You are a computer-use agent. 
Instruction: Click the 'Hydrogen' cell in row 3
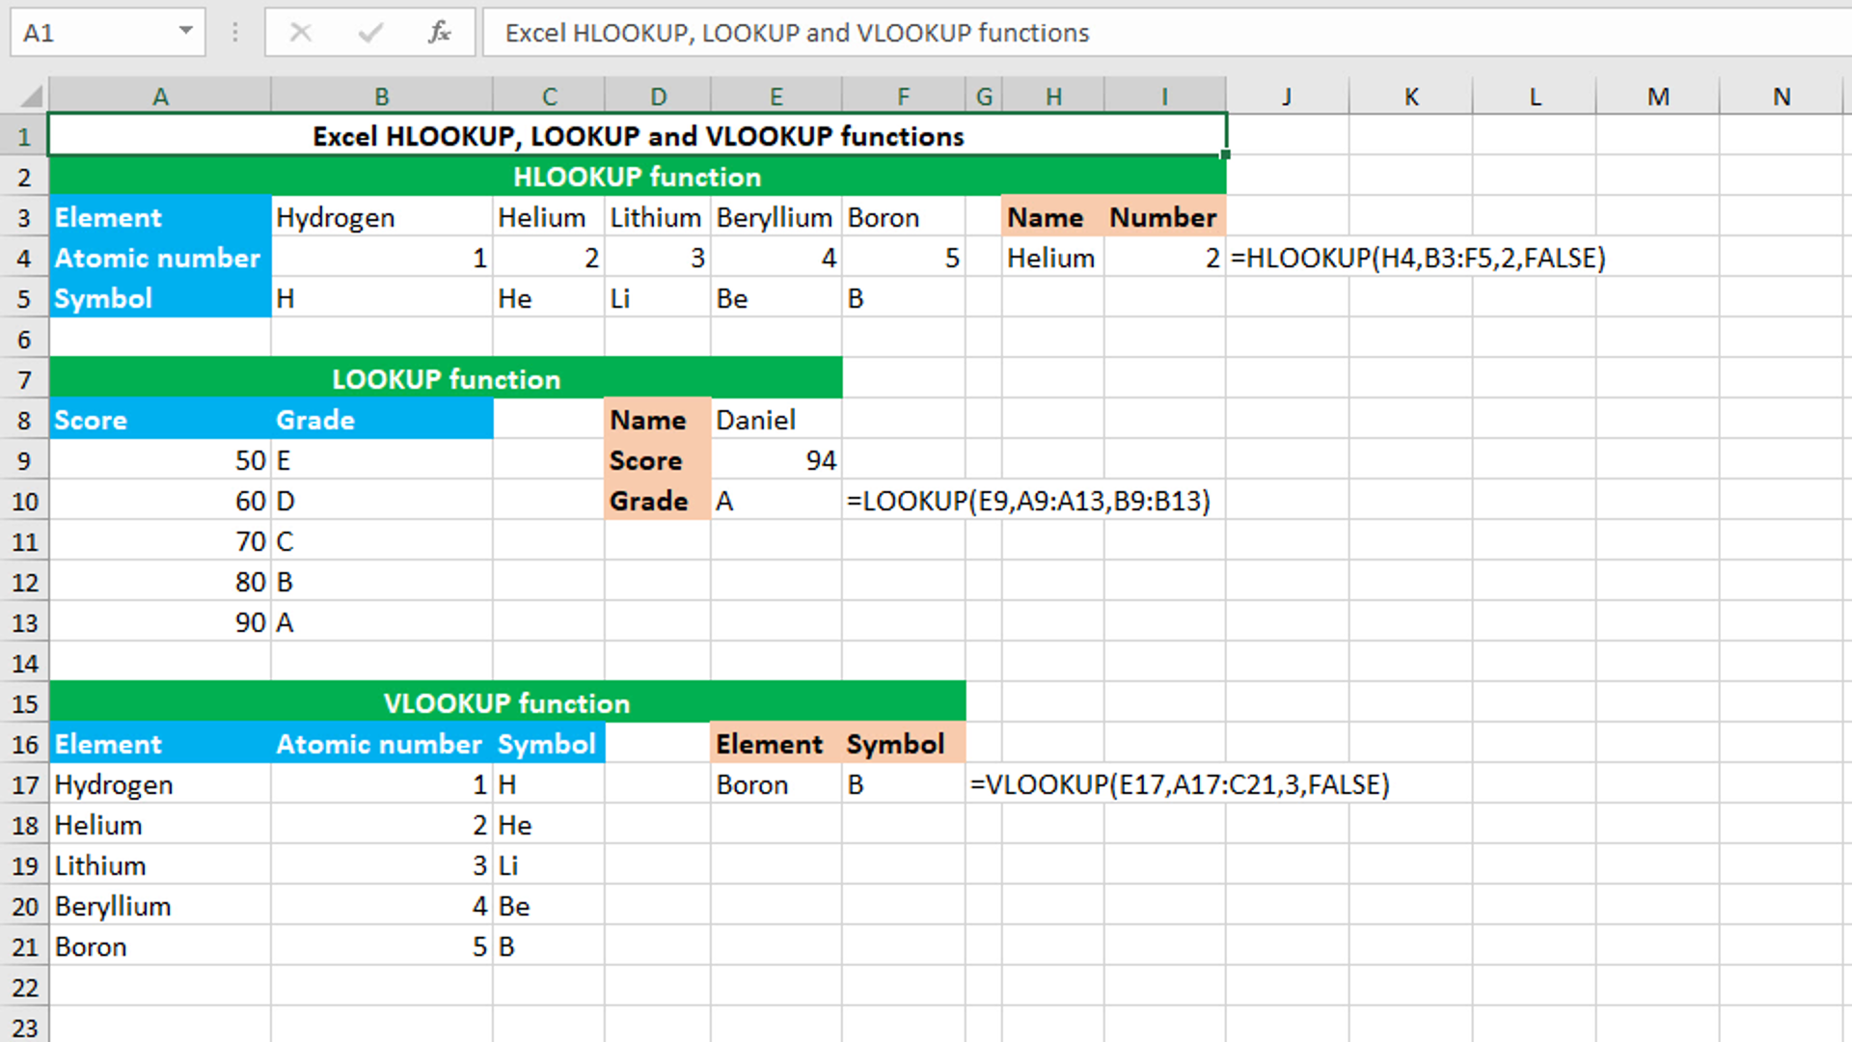point(382,217)
